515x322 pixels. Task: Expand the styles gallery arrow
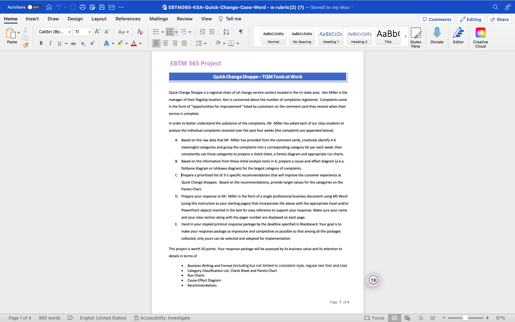(406, 36)
